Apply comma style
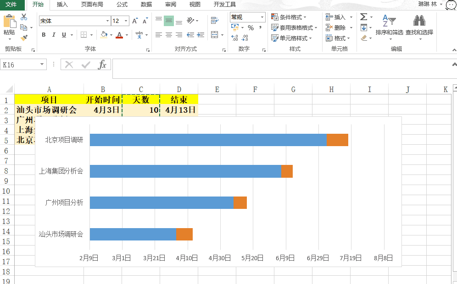The width and height of the screenshot is (457, 284). click(x=260, y=27)
